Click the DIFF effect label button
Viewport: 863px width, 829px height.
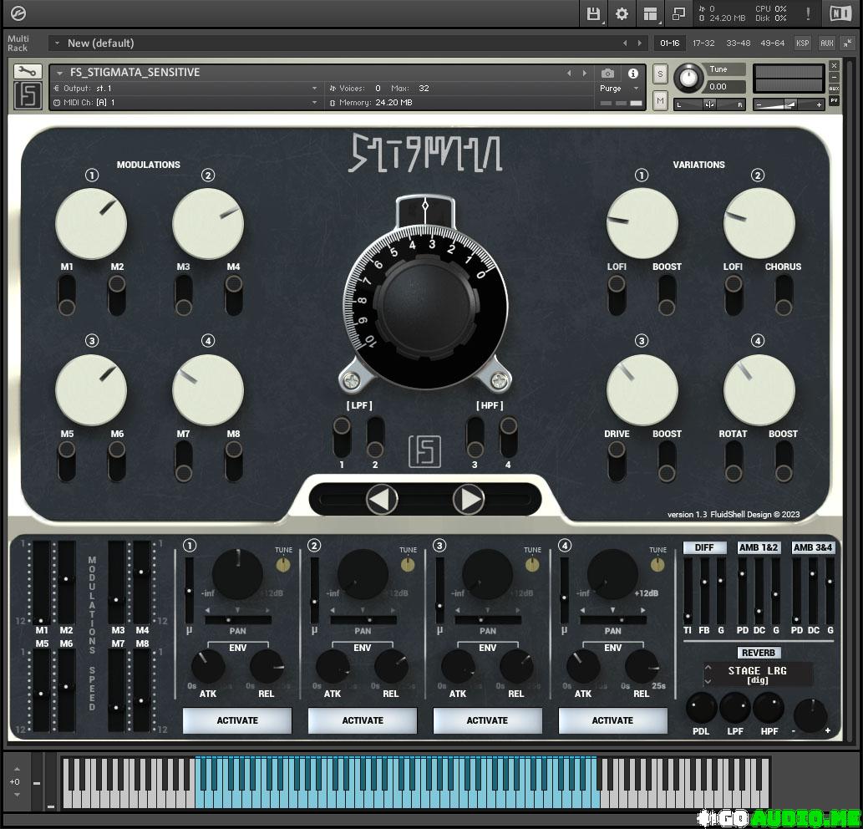point(704,547)
